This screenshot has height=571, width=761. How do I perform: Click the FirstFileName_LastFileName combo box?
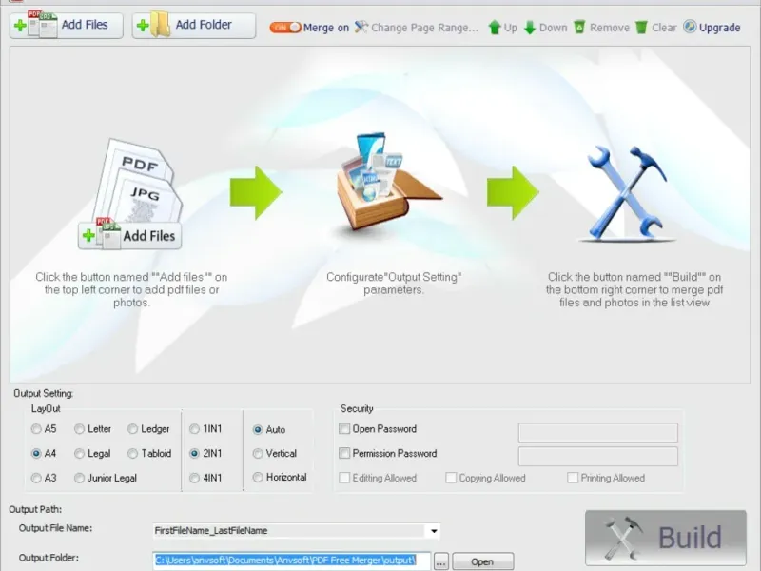297,531
